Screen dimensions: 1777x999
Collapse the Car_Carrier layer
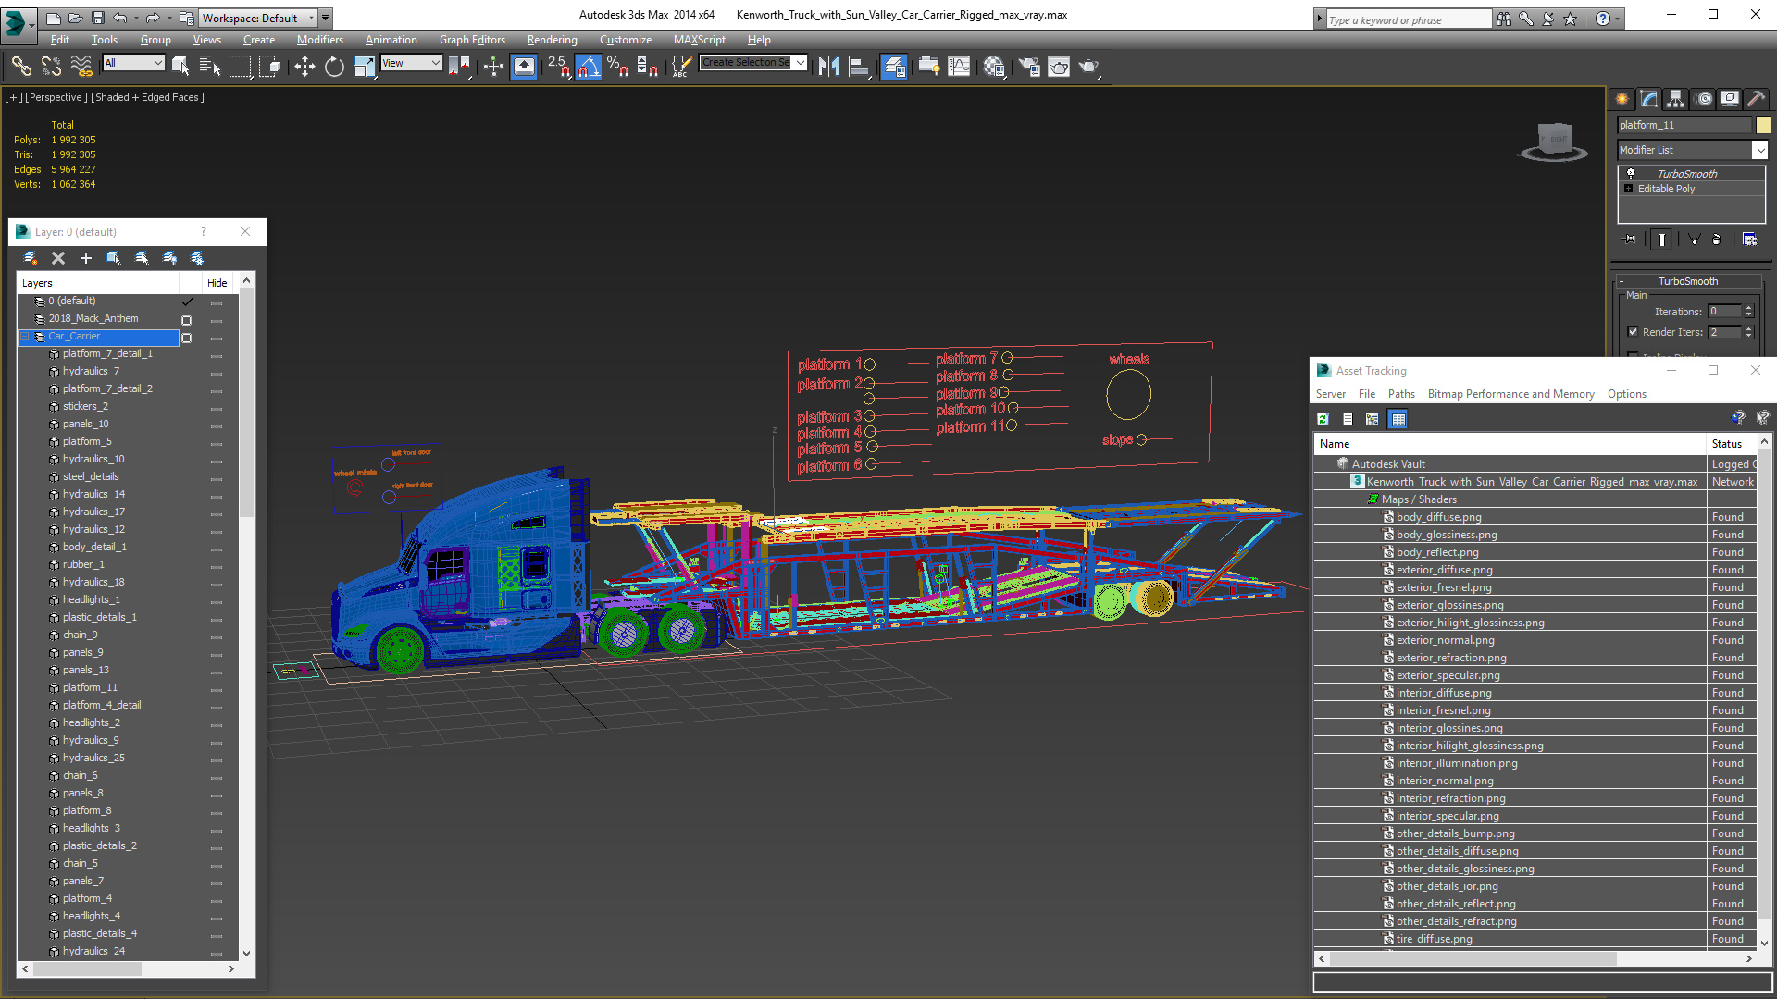tap(26, 337)
